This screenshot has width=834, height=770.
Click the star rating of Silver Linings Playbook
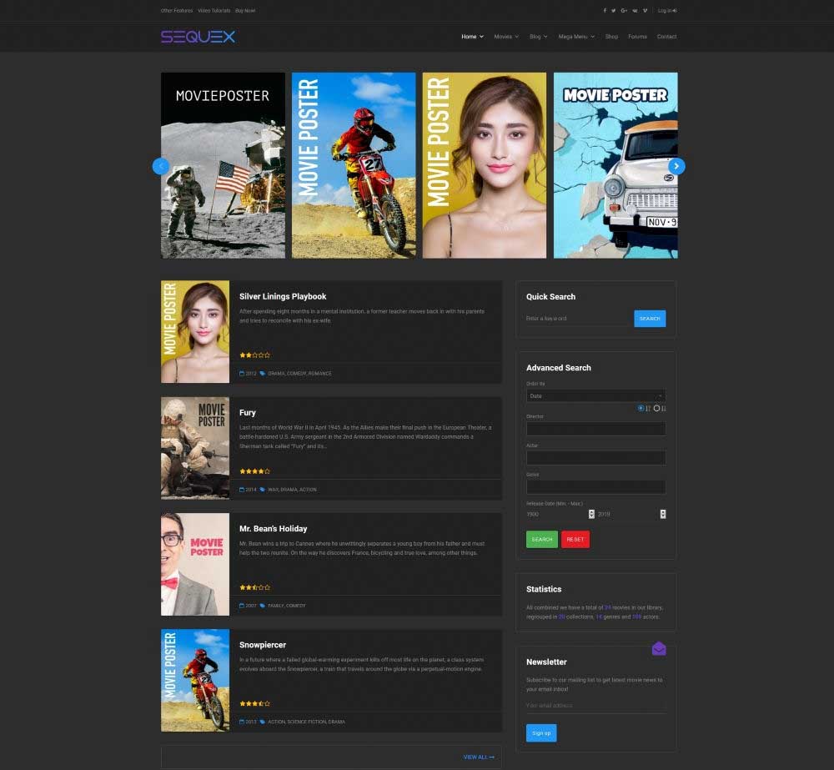(x=254, y=355)
